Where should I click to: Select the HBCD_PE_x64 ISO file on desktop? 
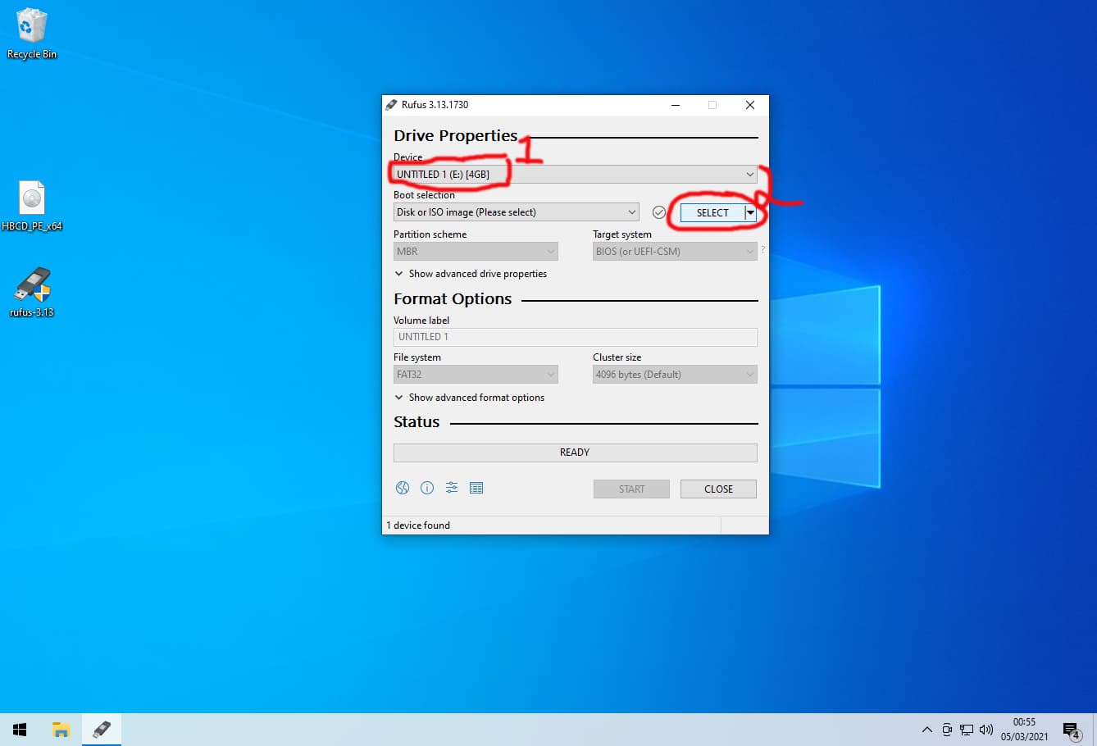[32, 207]
